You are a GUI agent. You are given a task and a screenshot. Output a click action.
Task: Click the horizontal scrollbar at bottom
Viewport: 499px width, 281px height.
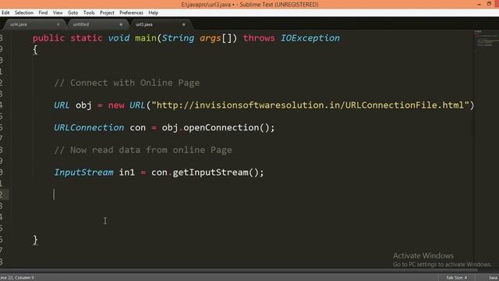tap(239, 271)
